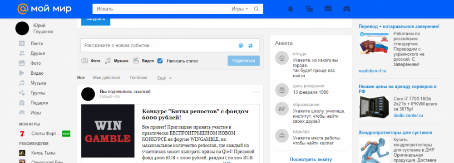Click the Фото picture icon in sidebar
Viewport: 454px width, 163px height.
(x=22, y=63)
